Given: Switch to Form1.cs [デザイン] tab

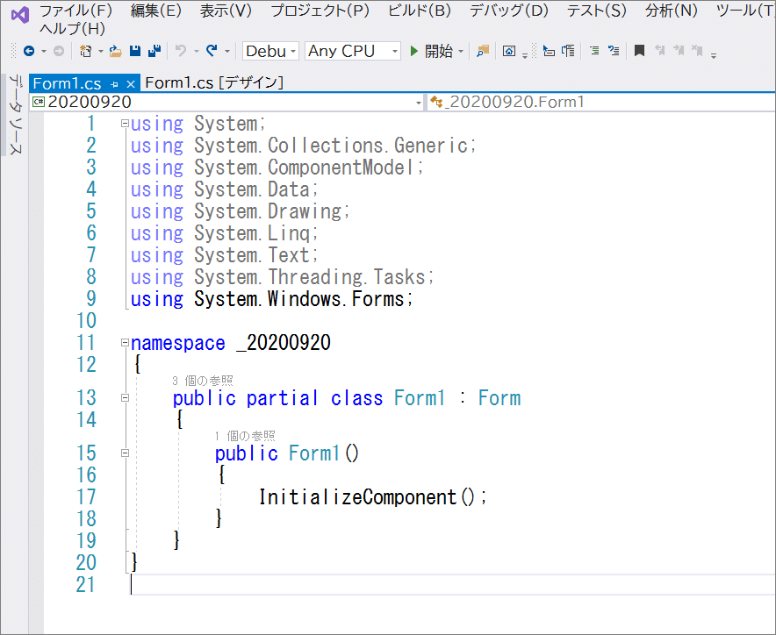Looking at the screenshot, I should (x=214, y=82).
